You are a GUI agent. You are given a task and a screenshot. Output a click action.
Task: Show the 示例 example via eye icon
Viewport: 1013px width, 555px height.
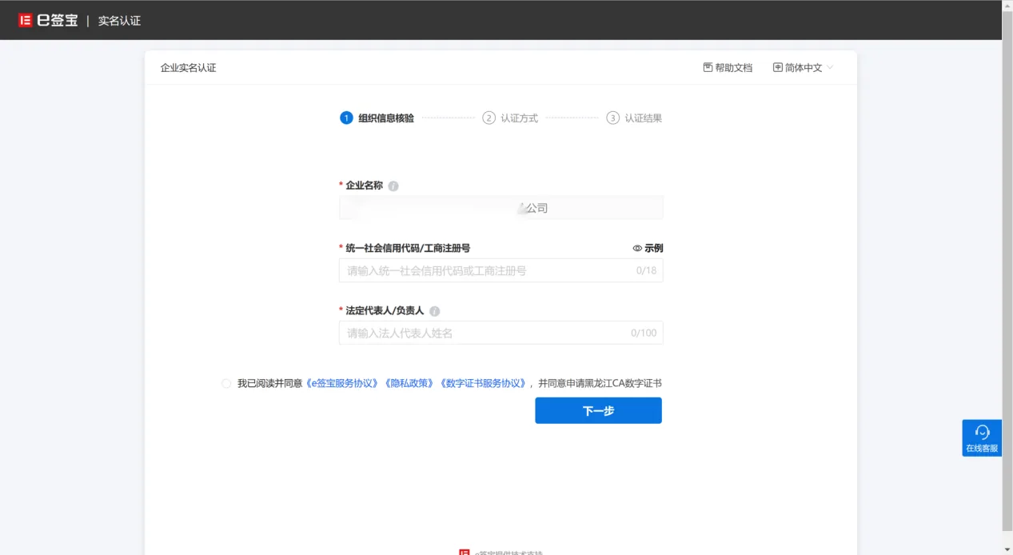pos(637,249)
